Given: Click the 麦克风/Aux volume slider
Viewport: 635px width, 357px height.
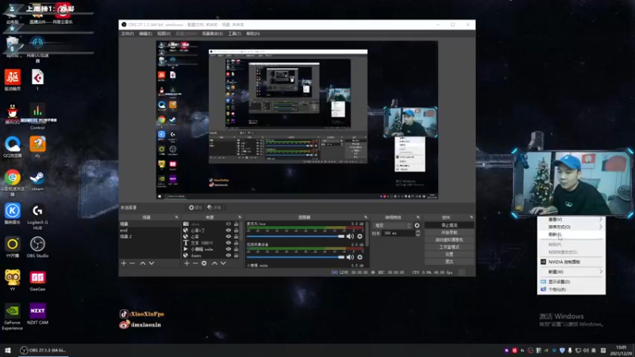Looking at the screenshot, I should [x=295, y=236].
